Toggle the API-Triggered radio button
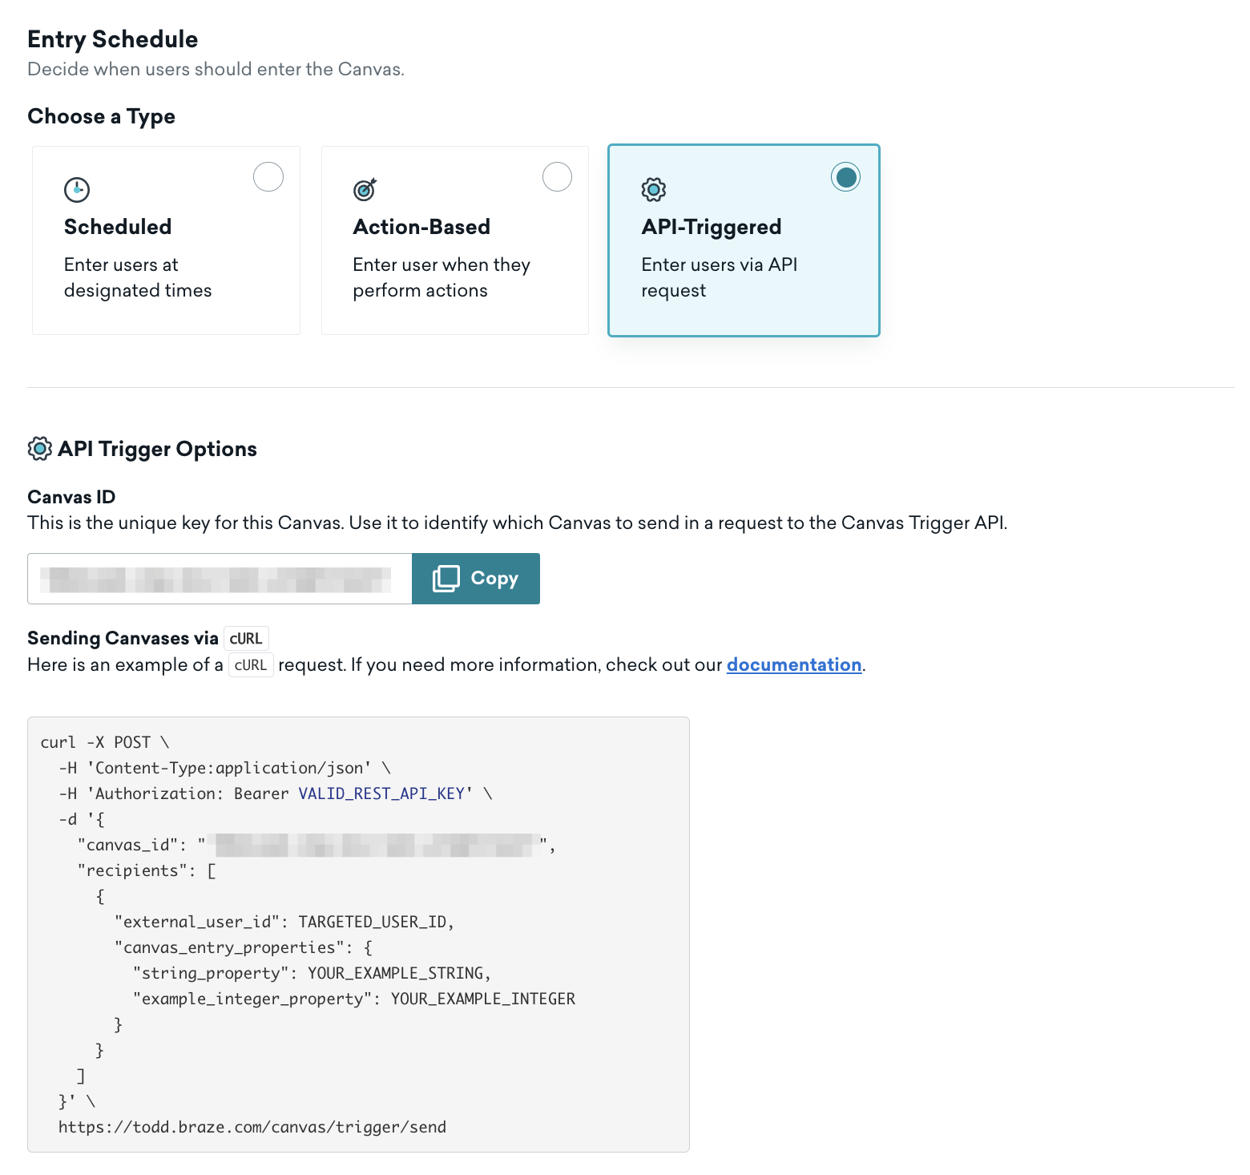This screenshot has height=1175, width=1250. 845,177
